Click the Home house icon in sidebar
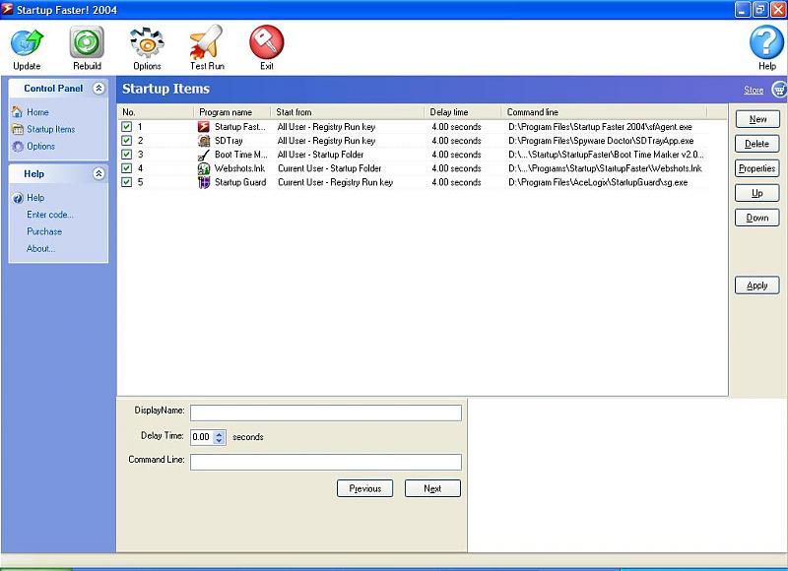The height and width of the screenshot is (571, 788). pyautogui.click(x=18, y=112)
